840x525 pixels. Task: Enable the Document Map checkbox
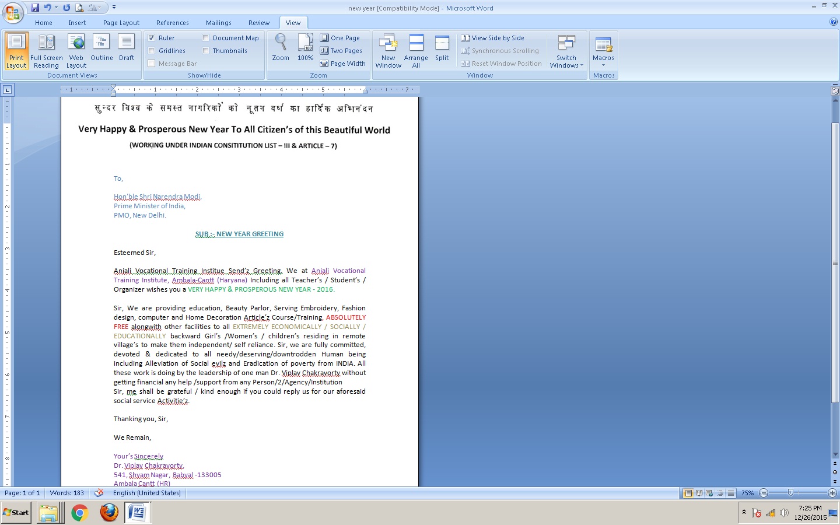[206, 38]
